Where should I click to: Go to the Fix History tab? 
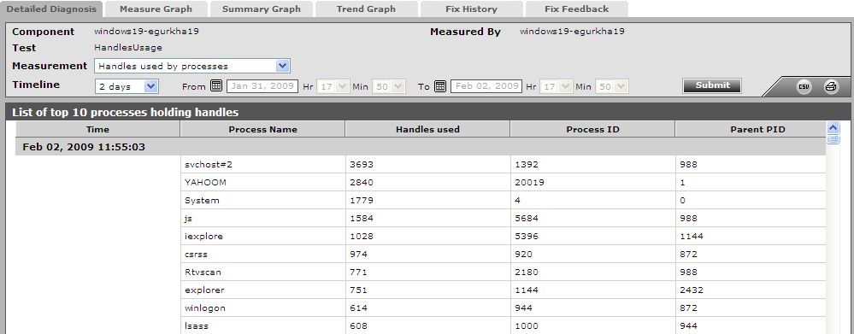(x=471, y=9)
